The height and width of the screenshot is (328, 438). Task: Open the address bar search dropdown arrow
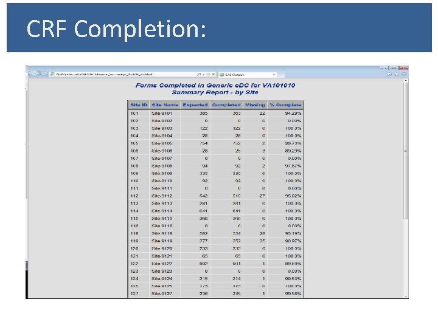click(204, 74)
